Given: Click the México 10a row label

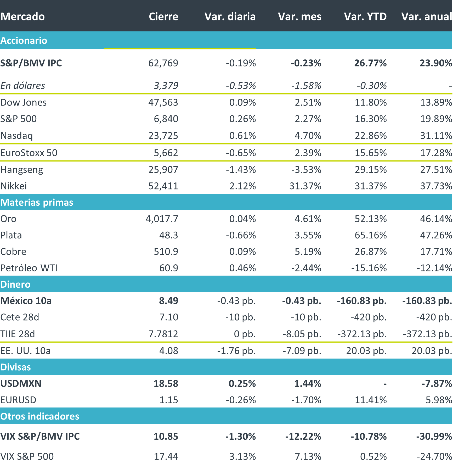Looking at the screenshot, I should [x=26, y=301].
